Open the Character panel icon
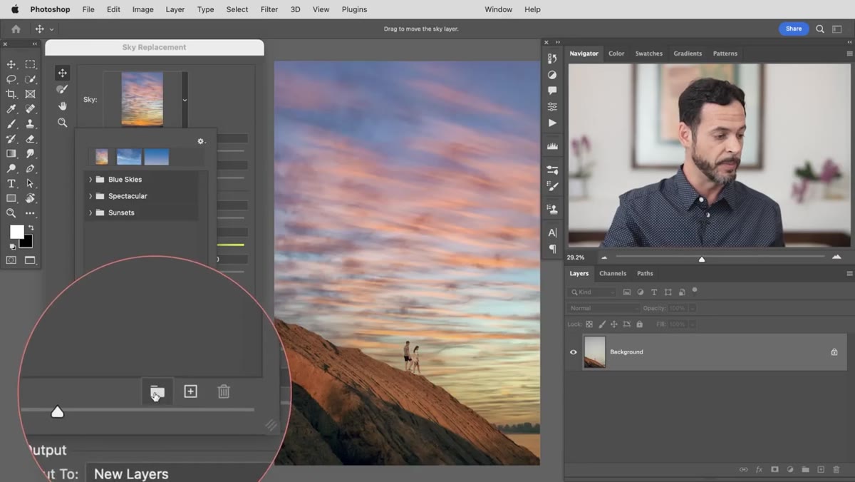The width and height of the screenshot is (855, 482). pos(552,232)
